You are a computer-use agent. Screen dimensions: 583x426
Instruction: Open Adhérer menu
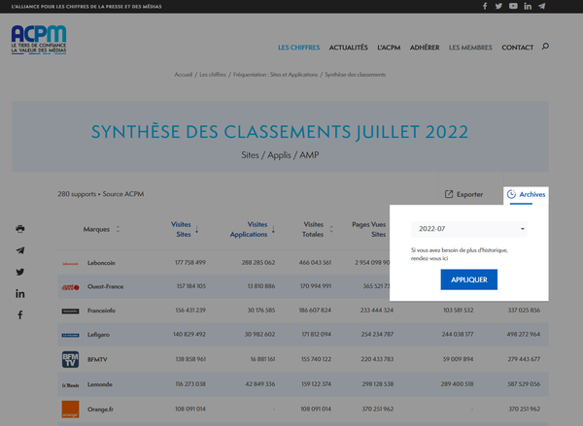425,48
